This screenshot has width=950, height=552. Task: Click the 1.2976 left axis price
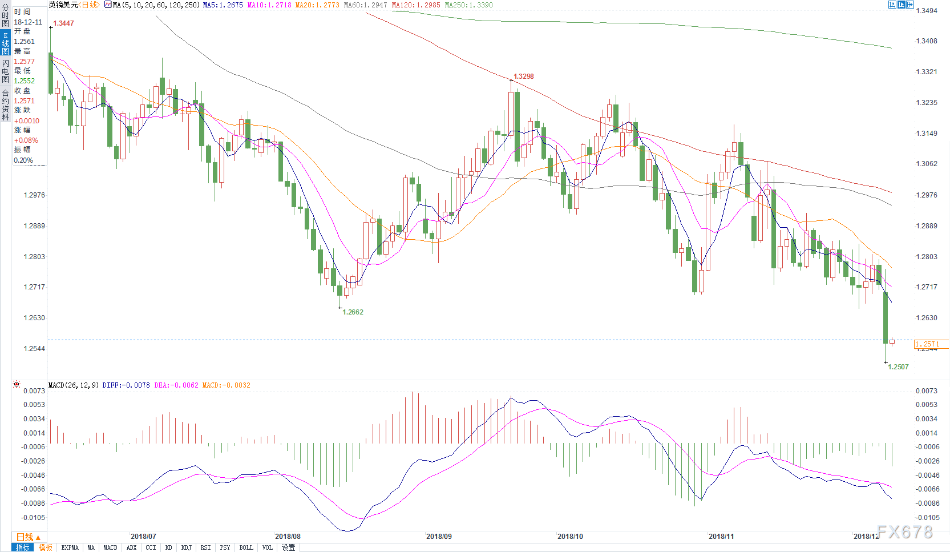pyautogui.click(x=34, y=195)
